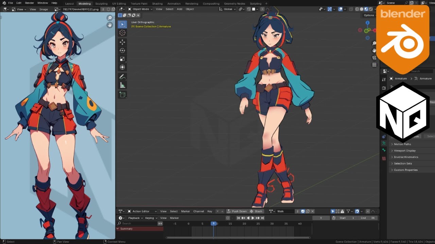
Task: Open the Playback dropdown
Action: point(135,218)
